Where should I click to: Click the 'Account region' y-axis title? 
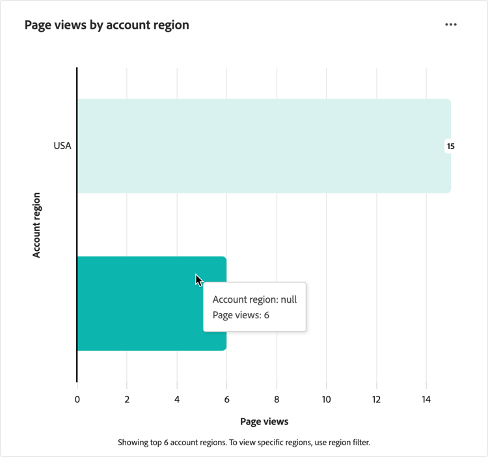36,225
